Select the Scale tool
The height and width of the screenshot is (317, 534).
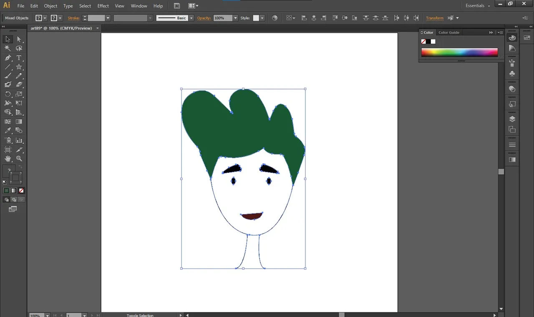(x=19, y=94)
